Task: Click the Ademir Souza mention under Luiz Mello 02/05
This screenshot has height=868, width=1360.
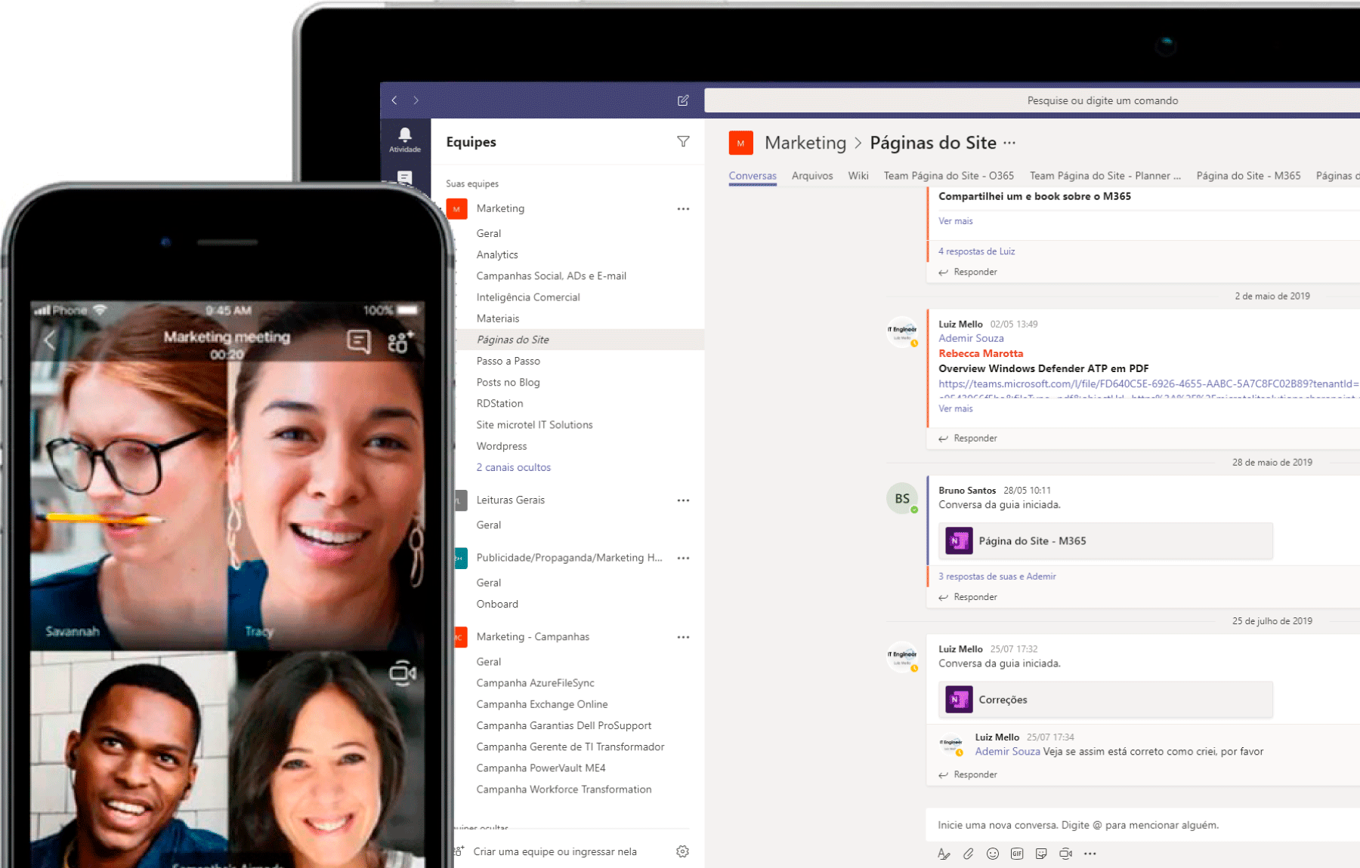Action: 971,338
